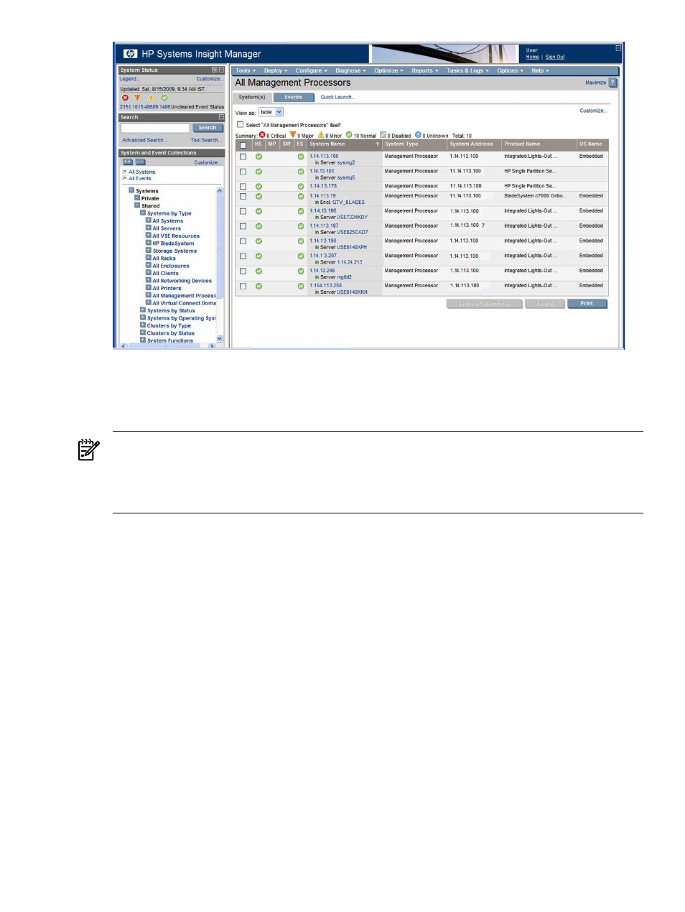
Task: Click the ES status icon for 1.14.113.197
Action: 301,226
